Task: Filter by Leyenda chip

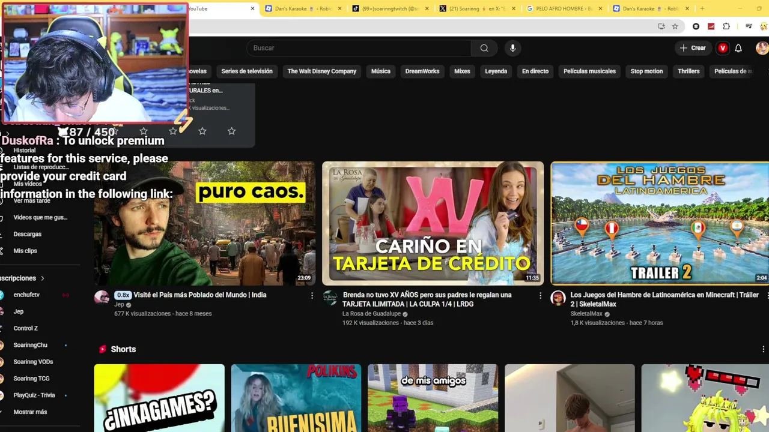Action: 496,71
